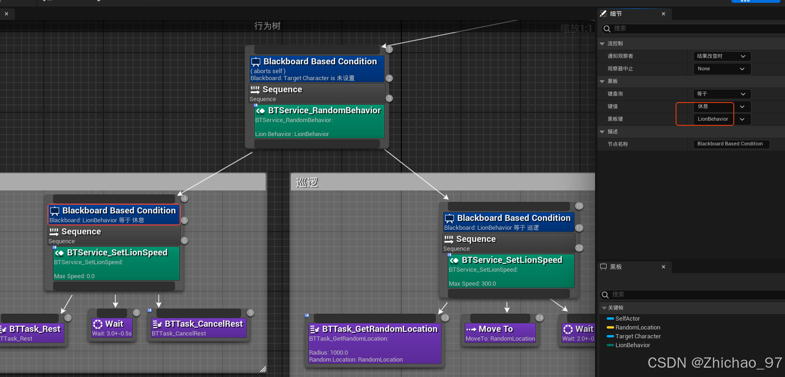Screen dimensions: 785x377
Task: Click the BTService_SetLionSpeed icon with Max Speed 0.0
Action: [60, 253]
